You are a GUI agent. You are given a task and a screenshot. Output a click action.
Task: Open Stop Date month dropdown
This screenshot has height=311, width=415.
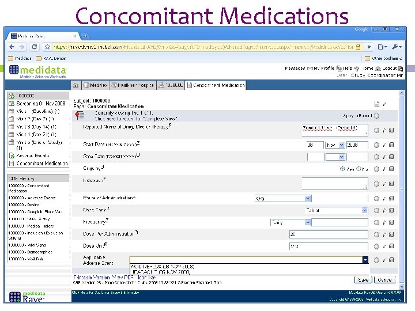click(x=335, y=157)
